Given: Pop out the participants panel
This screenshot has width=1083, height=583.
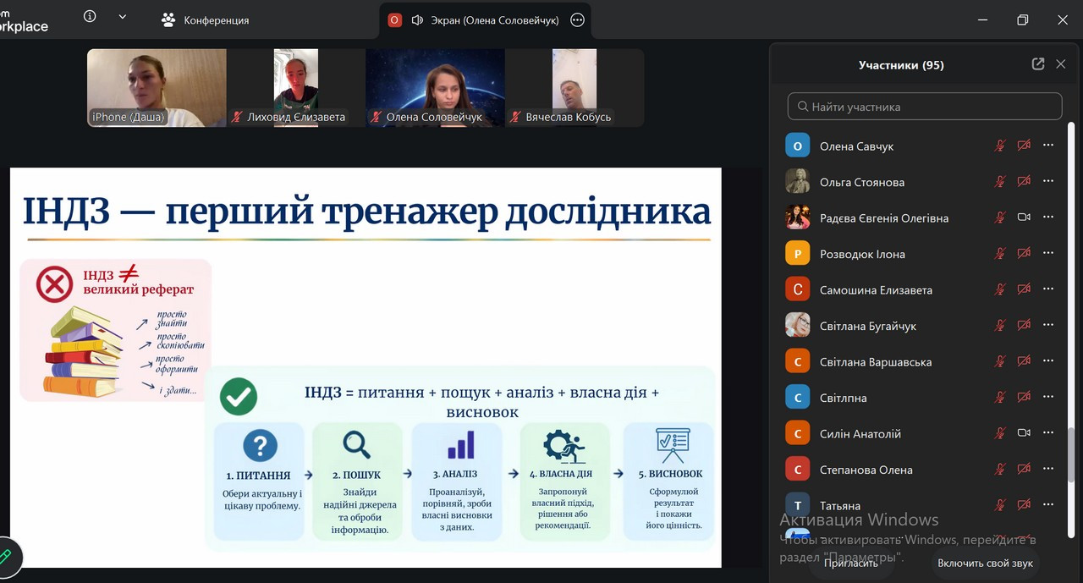Looking at the screenshot, I should pyautogui.click(x=1038, y=64).
